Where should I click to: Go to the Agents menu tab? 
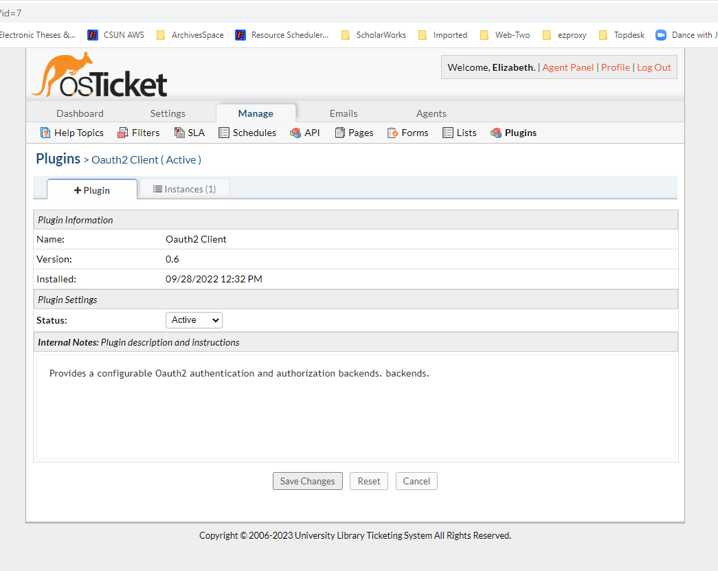[431, 113]
